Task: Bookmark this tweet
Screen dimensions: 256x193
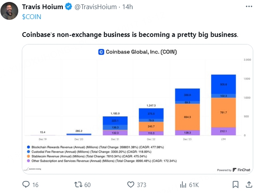Action: click(x=235, y=185)
